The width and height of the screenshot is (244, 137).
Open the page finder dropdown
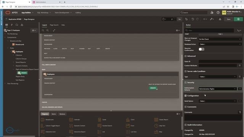pyautogui.click(x=164, y=19)
